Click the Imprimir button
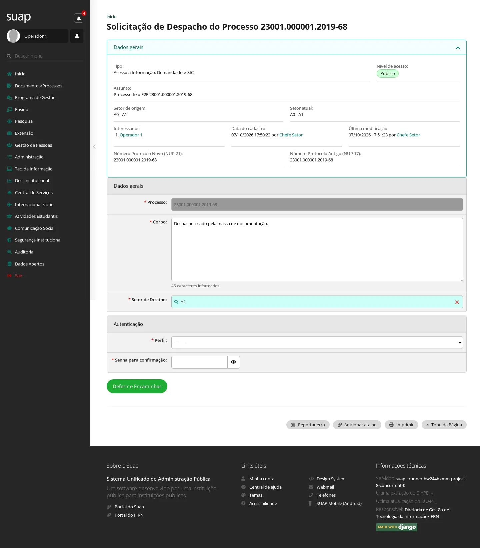 (x=401, y=425)
